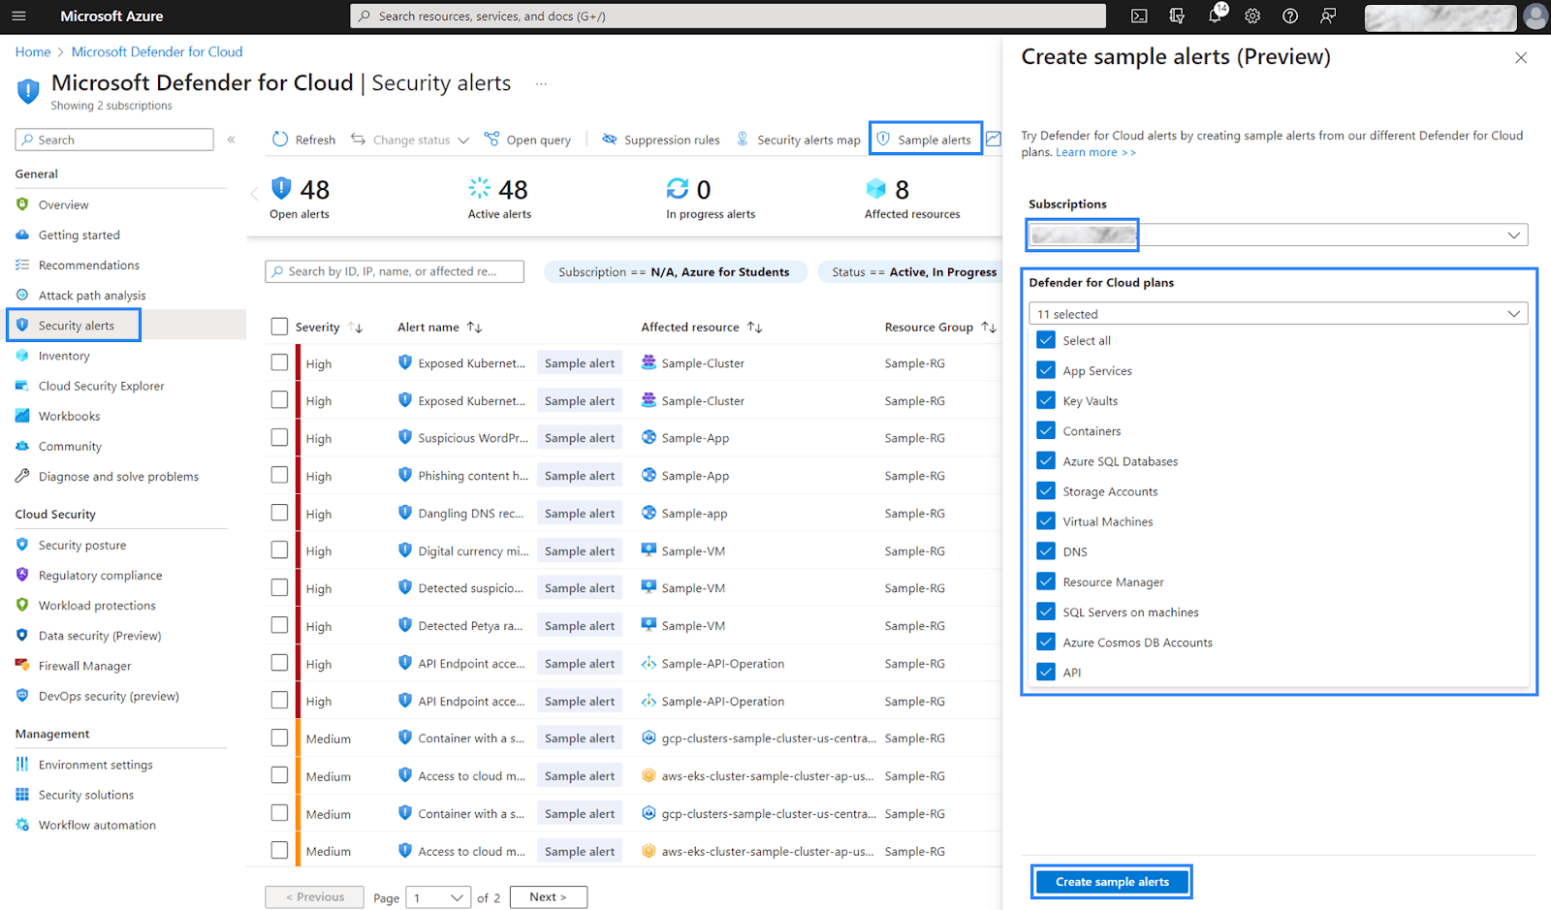
Task: Expand the Subscriptions dropdown
Action: coord(1278,235)
